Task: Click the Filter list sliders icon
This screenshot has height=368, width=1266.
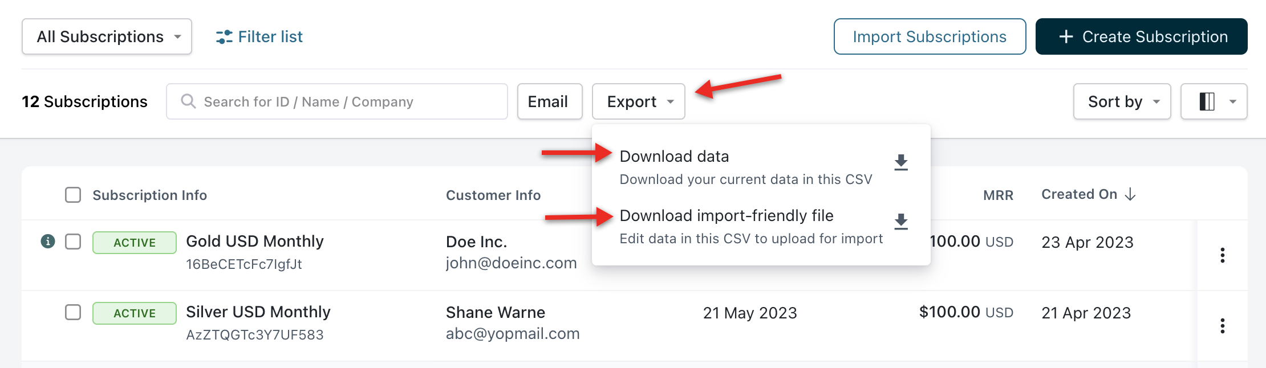Action: (x=224, y=37)
